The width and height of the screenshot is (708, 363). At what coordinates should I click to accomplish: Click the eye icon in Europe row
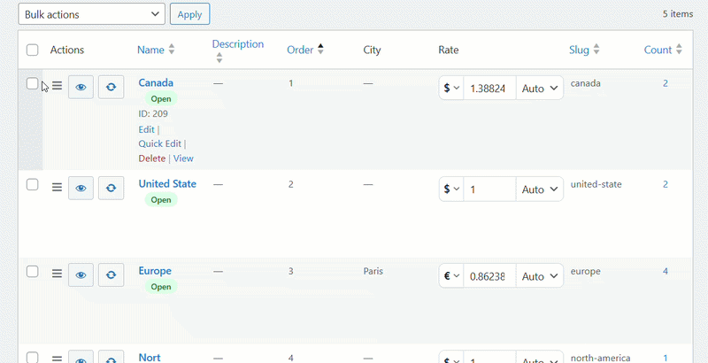coord(81,275)
